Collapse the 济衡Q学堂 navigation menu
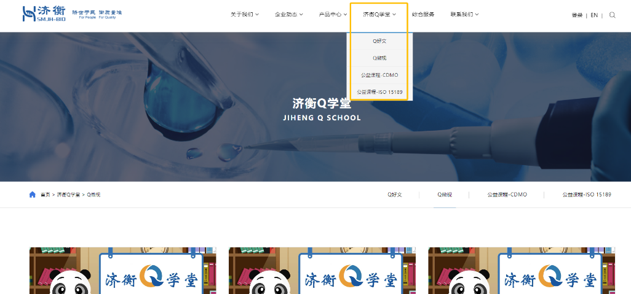This screenshot has height=294, width=631. (379, 15)
